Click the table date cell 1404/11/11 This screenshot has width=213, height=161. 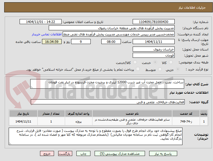[23, 121]
